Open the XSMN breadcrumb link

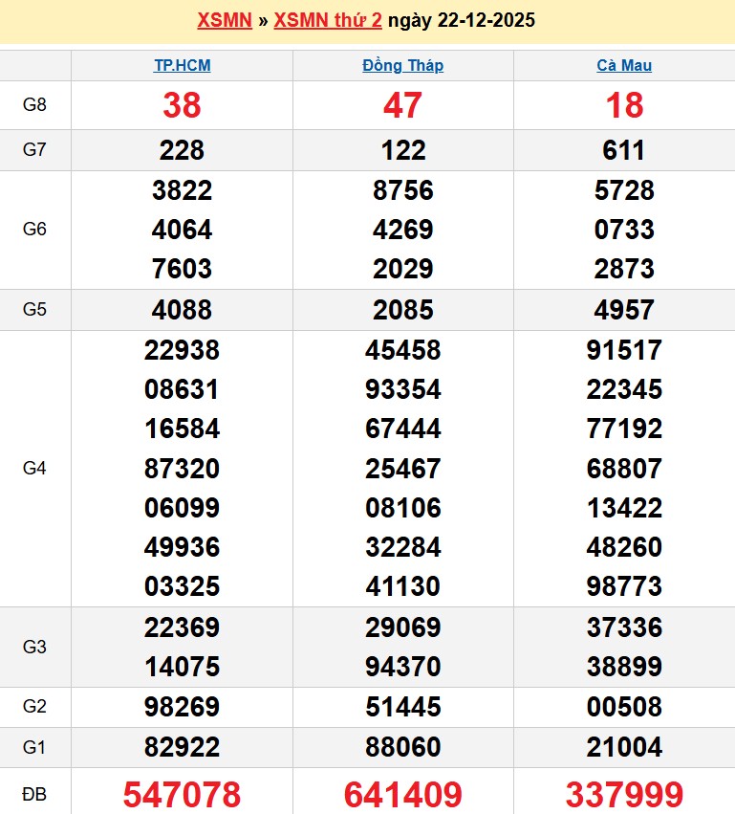[x=224, y=20]
